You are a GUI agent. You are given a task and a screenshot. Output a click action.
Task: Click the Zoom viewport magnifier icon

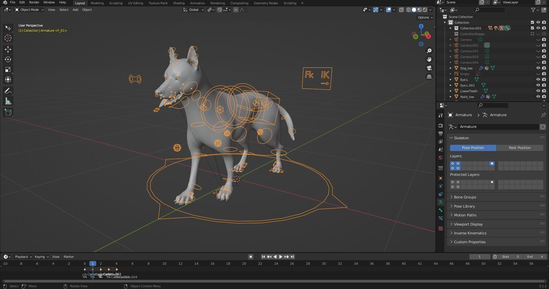tap(429, 51)
